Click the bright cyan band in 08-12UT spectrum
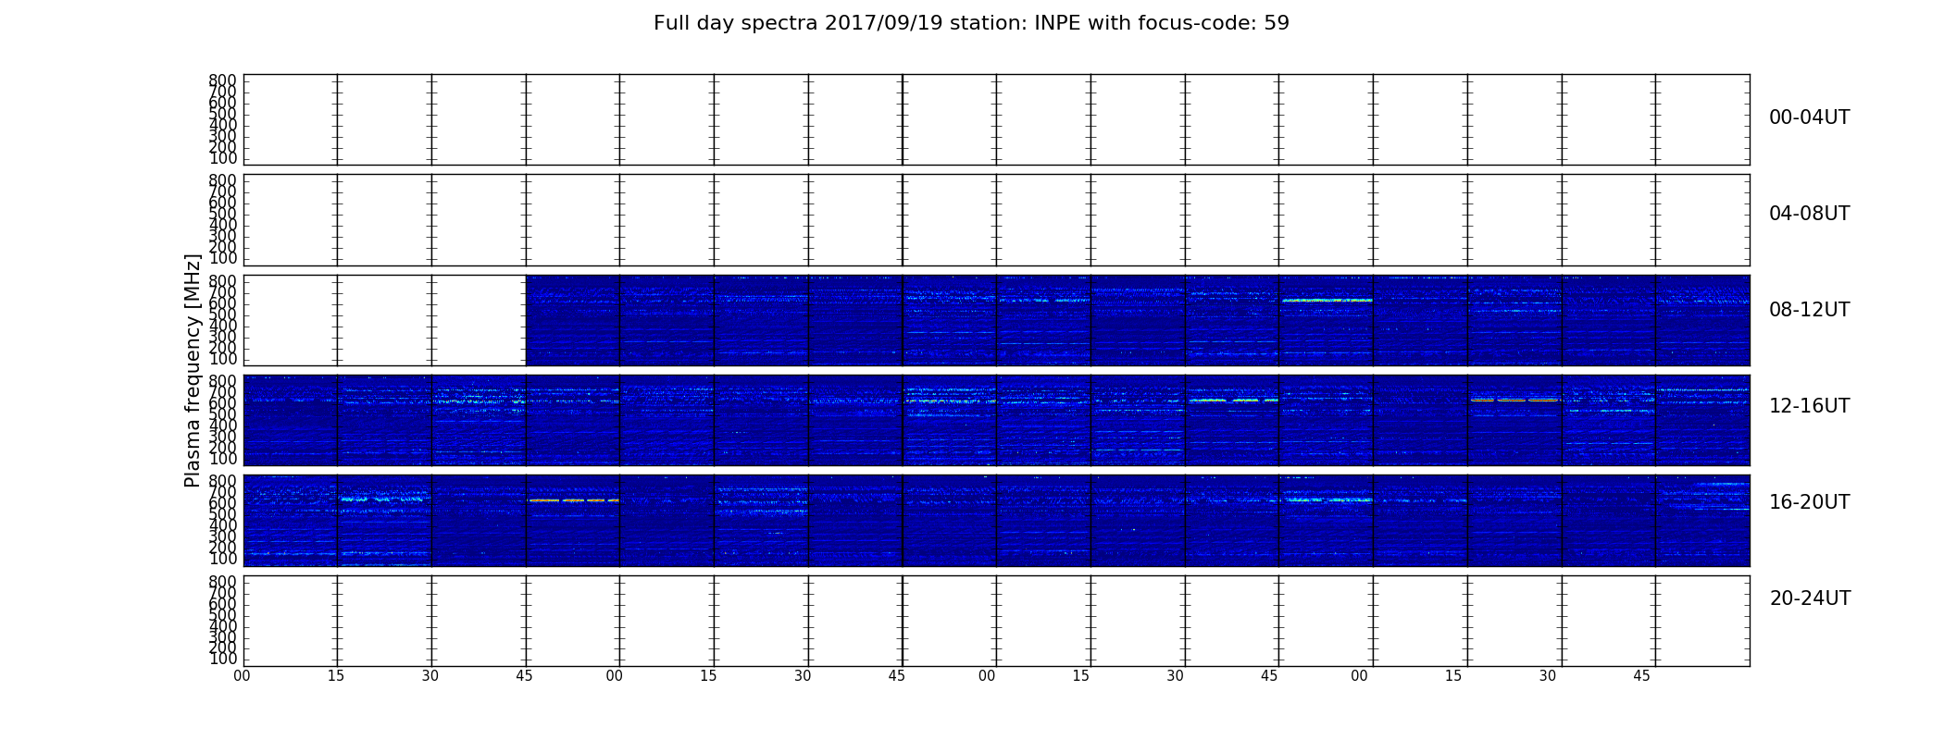This screenshot has height=740, width=1944. pyautogui.click(x=1327, y=300)
